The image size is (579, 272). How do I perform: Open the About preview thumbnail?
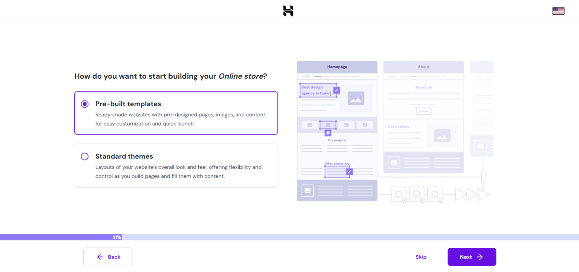point(423,67)
